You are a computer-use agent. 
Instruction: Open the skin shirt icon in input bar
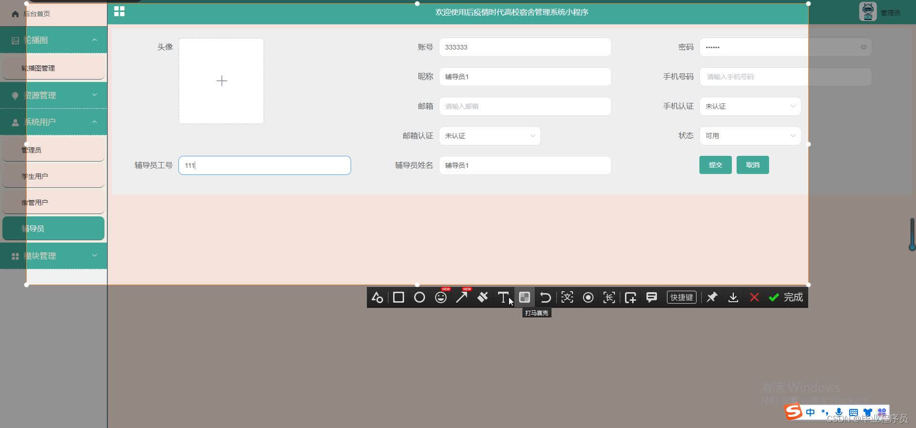(x=868, y=412)
